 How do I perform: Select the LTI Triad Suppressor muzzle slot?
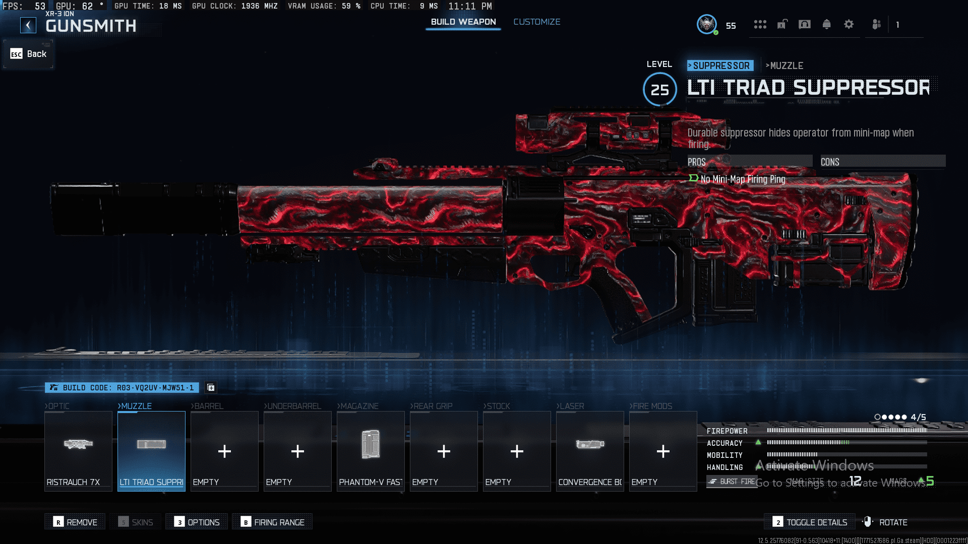tap(151, 451)
